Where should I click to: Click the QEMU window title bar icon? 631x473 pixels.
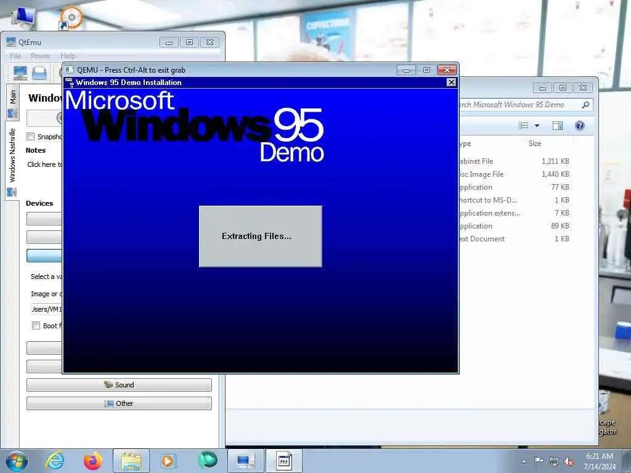pos(70,70)
